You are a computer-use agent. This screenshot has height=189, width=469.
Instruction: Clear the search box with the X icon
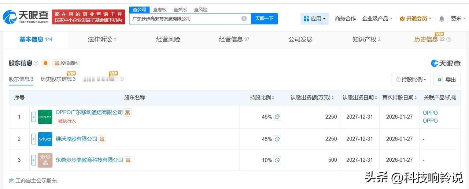[x=244, y=19]
